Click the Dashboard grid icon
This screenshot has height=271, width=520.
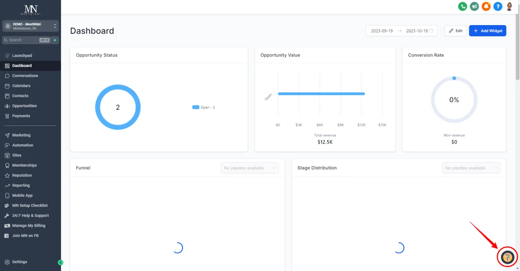(7, 66)
